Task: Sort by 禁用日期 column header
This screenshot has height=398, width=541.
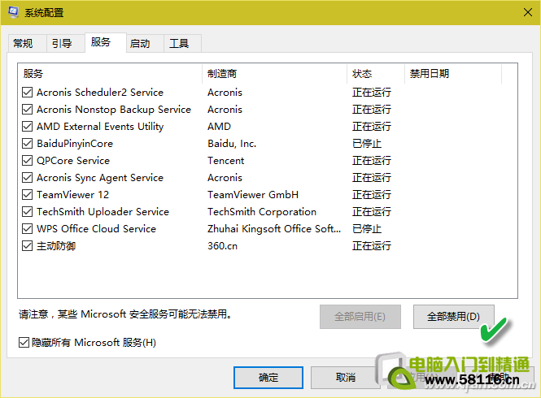Action: click(x=452, y=73)
